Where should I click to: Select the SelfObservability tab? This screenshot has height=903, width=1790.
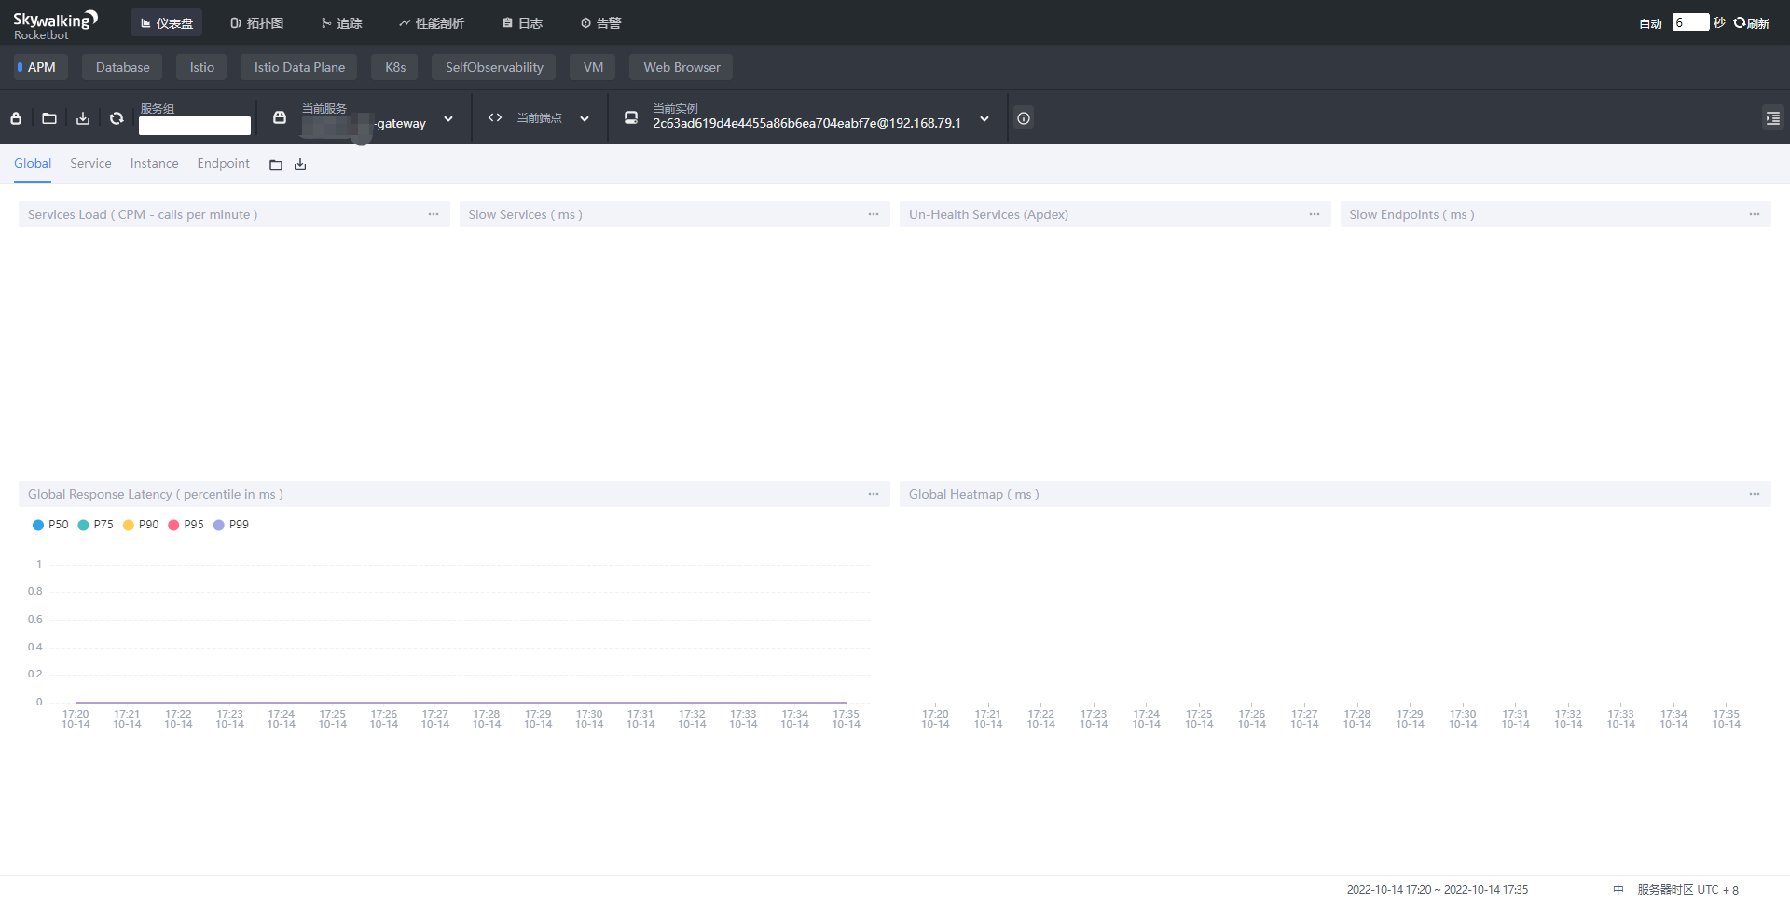(494, 67)
